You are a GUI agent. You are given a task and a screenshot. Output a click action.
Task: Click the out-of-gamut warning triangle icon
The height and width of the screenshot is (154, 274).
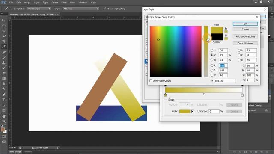(x=226, y=28)
